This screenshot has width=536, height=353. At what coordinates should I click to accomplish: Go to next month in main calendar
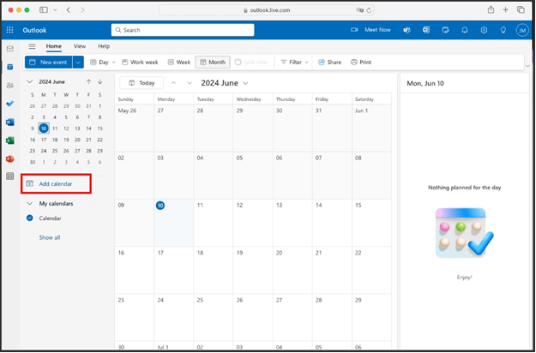coord(190,83)
